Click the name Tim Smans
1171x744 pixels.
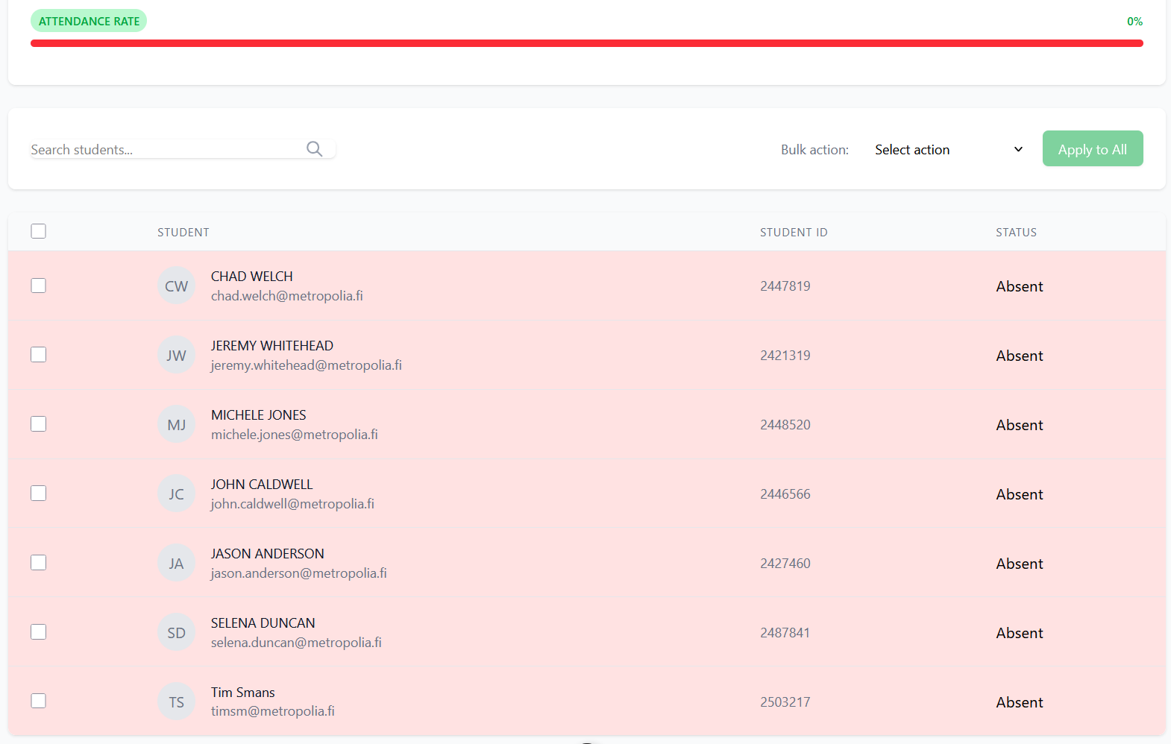(243, 693)
